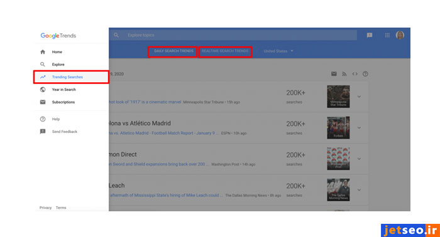Open the Minneapolis Star Tribune thumbnail
This screenshot has height=237, width=440.
click(338, 97)
